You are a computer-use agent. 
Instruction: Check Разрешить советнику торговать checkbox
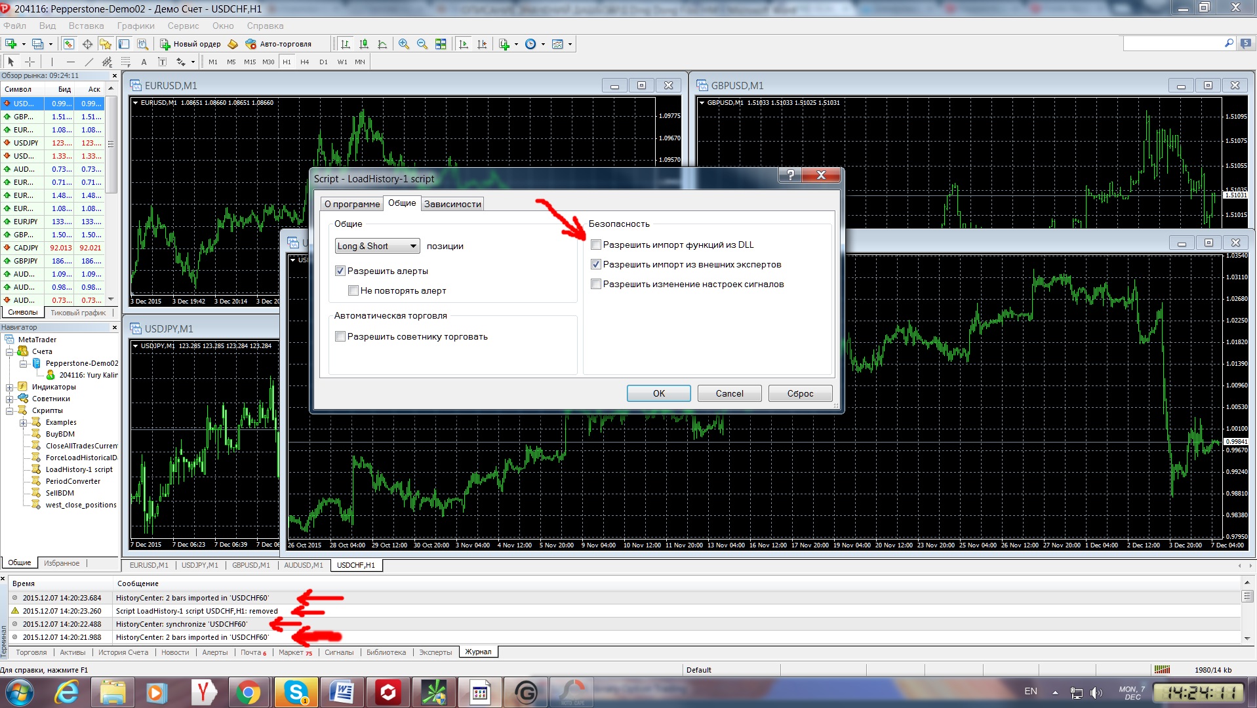click(x=340, y=336)
